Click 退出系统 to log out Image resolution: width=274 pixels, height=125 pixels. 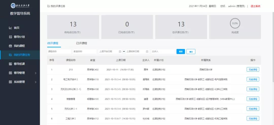pyautogui.click(x=255, y=6)
